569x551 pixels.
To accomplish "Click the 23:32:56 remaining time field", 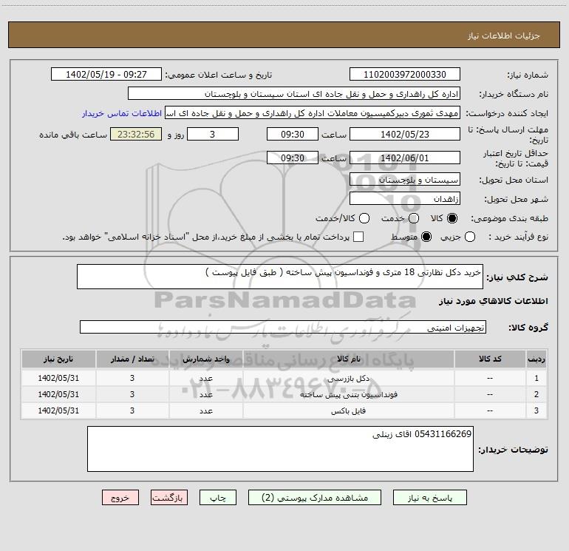I will tap(136, 134).
